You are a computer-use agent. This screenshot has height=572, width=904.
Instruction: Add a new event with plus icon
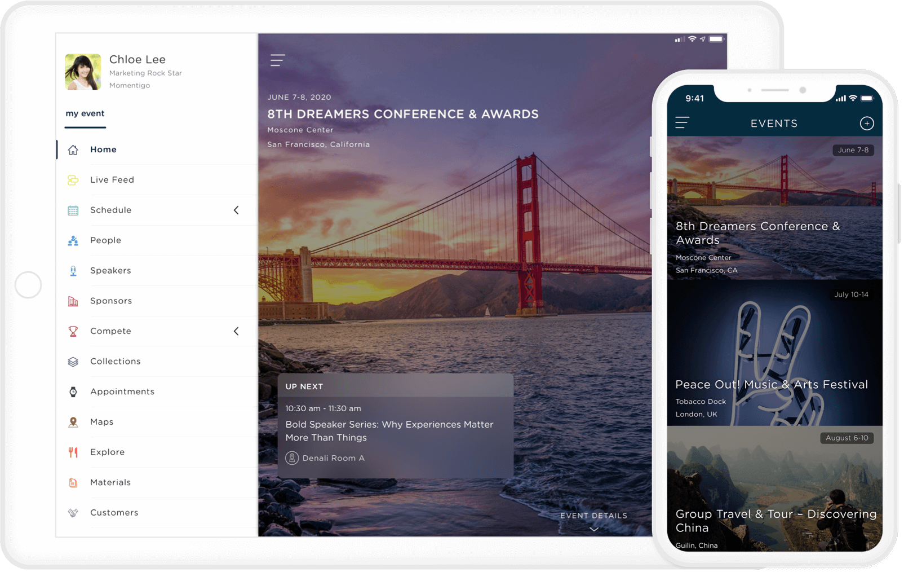tap(866, 124)
